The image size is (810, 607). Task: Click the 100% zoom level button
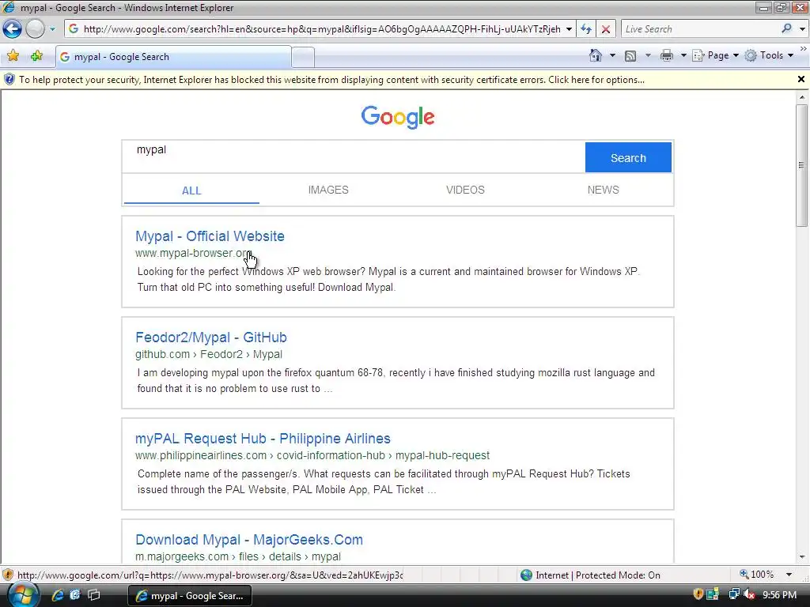click(x=757, y=575)
